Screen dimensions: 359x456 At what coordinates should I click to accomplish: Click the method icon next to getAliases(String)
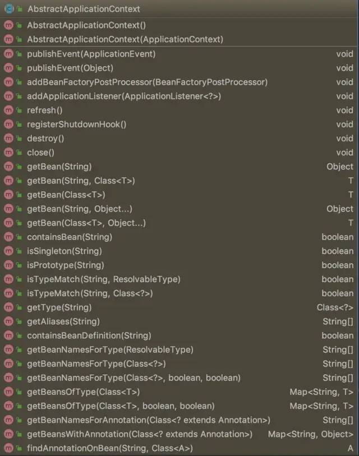click(8, 321)
